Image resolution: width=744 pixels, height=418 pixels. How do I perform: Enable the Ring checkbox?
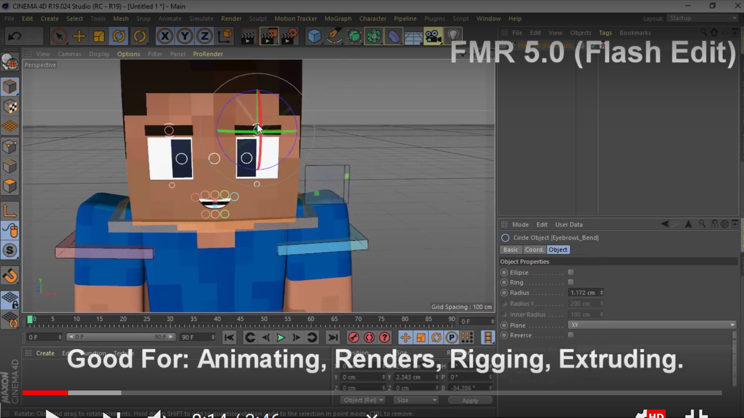click(x=571, y=282)
